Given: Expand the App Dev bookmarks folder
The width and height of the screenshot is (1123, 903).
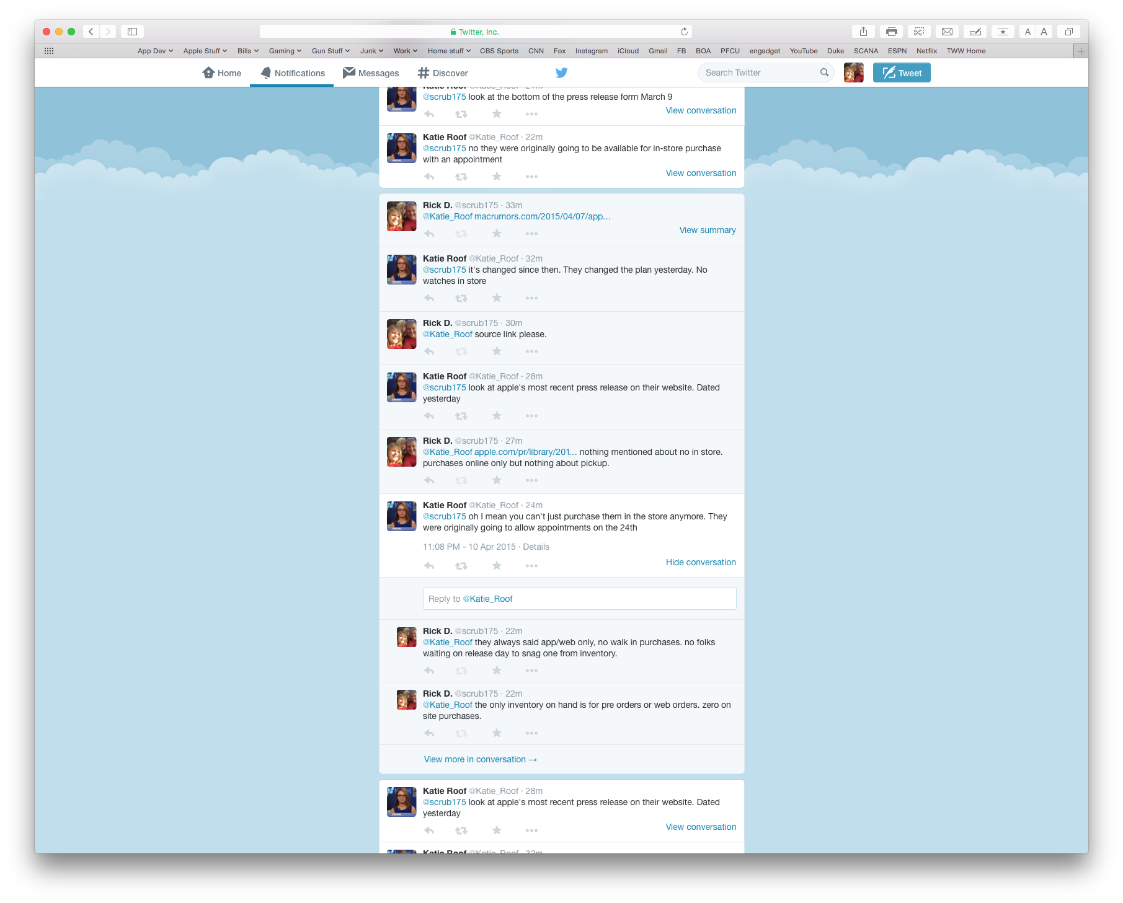Looking at the screenshot, I should click(155, 51).
